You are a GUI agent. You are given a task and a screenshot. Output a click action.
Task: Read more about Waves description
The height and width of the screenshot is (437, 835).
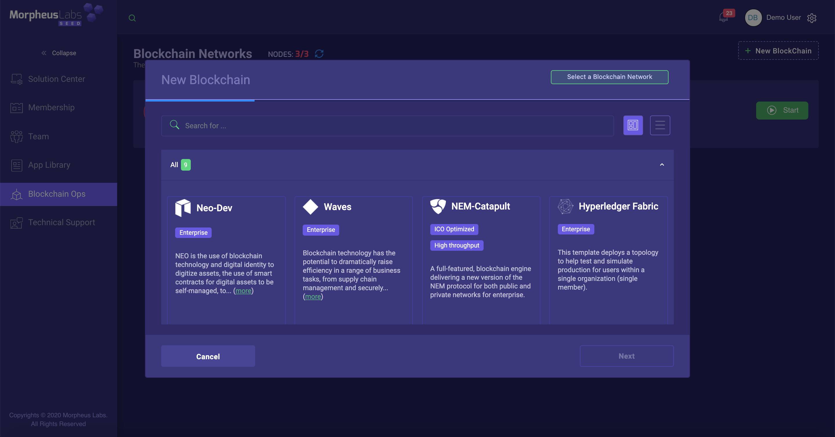click(x=313, y=297)
